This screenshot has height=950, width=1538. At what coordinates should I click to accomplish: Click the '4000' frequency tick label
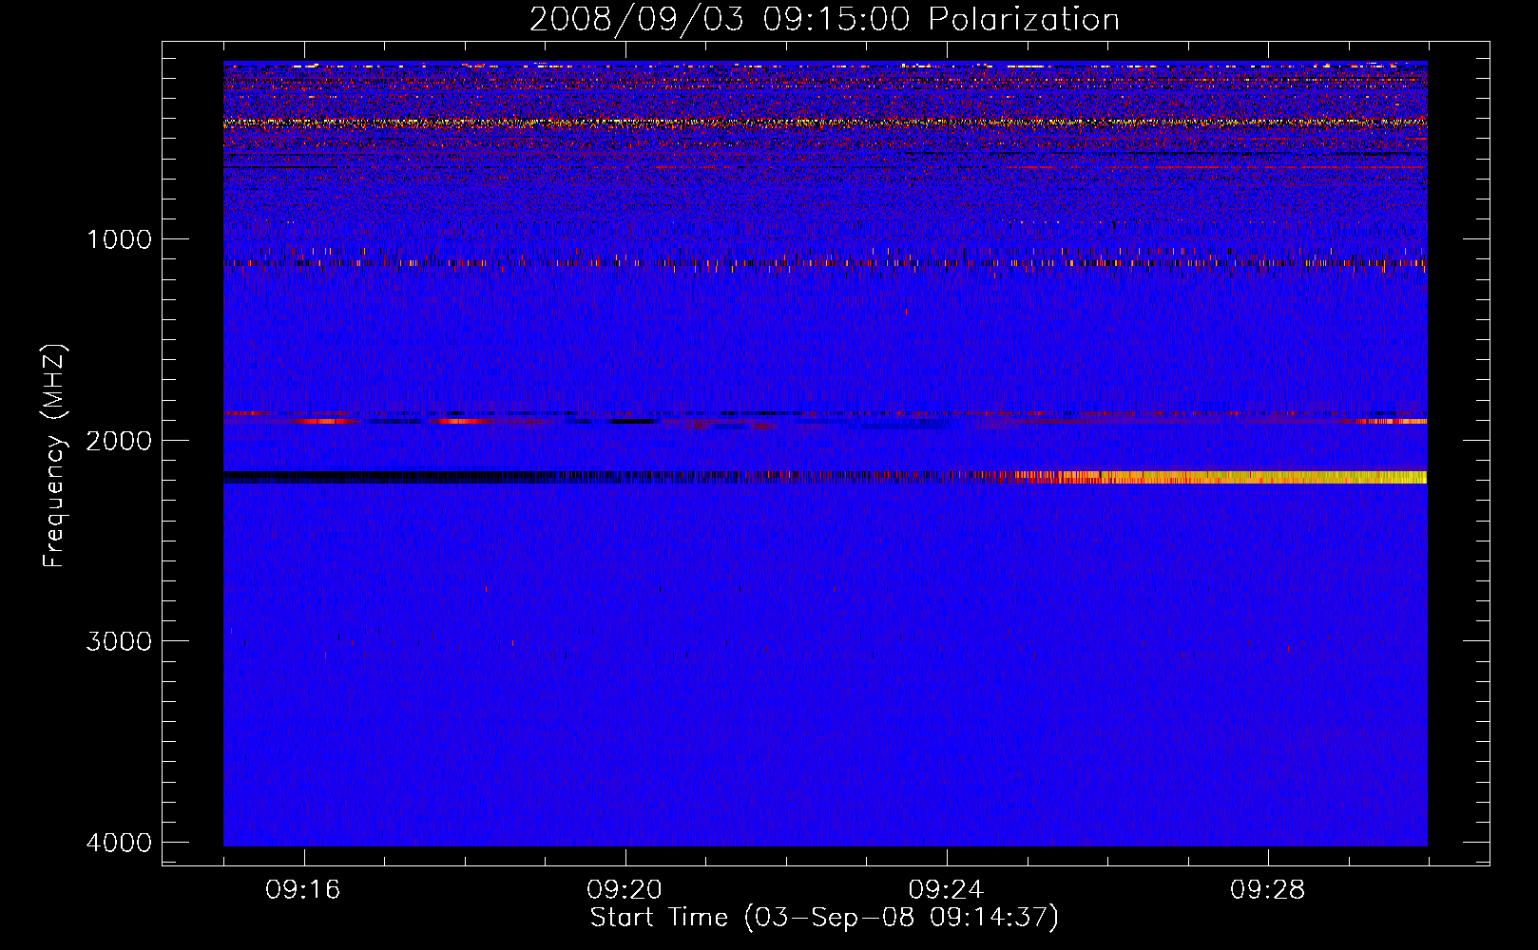pos(119,843)
